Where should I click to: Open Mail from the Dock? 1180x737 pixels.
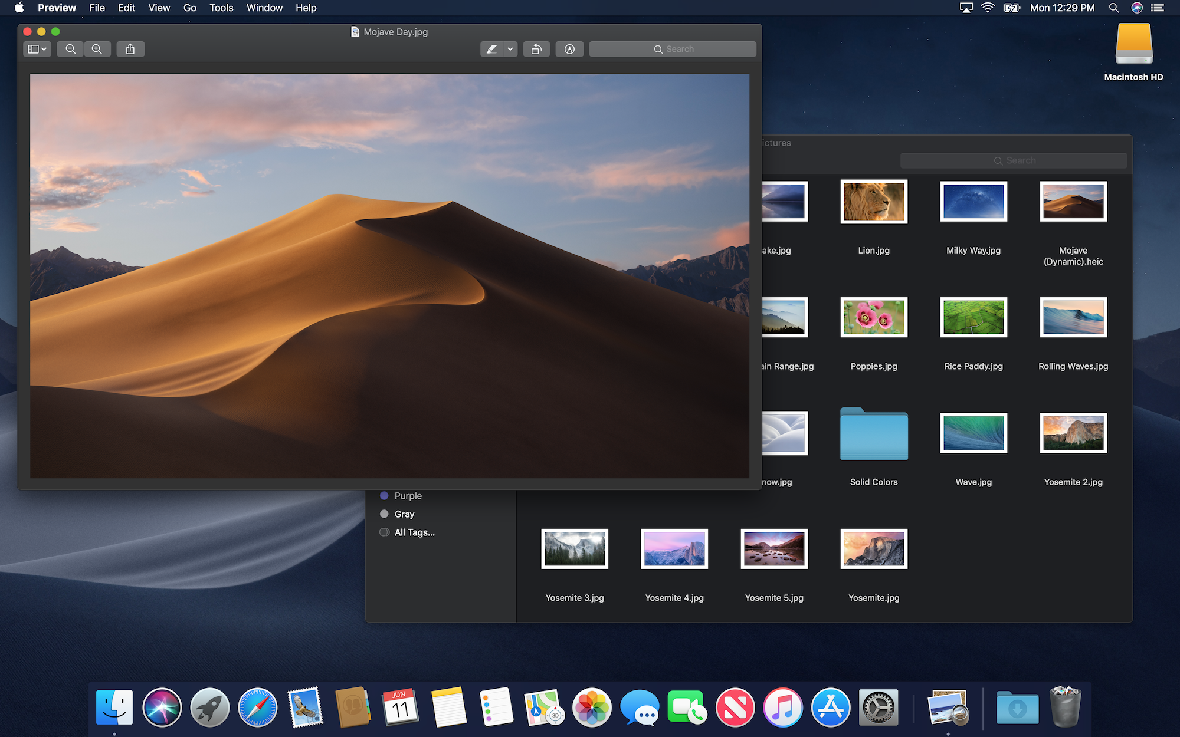(305, 707)
